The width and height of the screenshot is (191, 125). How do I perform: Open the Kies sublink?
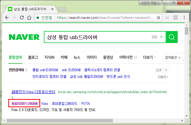point(45,104)
